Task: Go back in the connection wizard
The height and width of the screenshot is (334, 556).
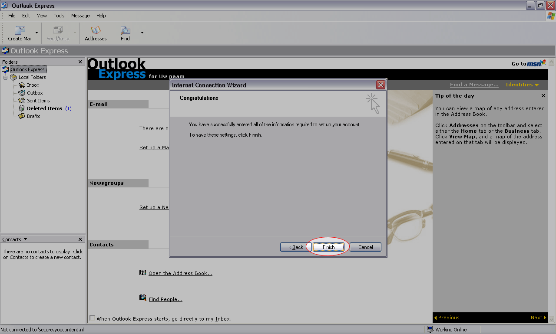Action: [x=295, y=247]
